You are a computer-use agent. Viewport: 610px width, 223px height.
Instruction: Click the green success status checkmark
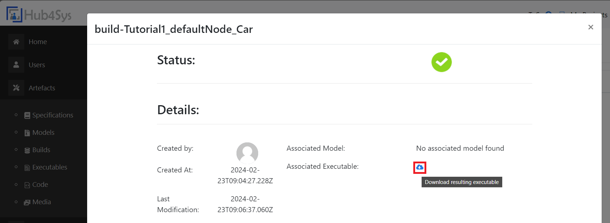441,62
